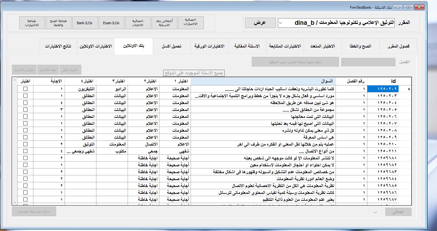Open the الاختيار المتعدد tab

coord(323,46)
